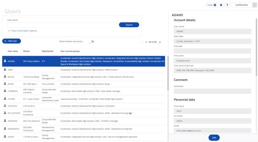Image resolution: width=258 pixels, height=142 pixels.
Task: Click the User account groups field in details
Action: tap(212, 70)
